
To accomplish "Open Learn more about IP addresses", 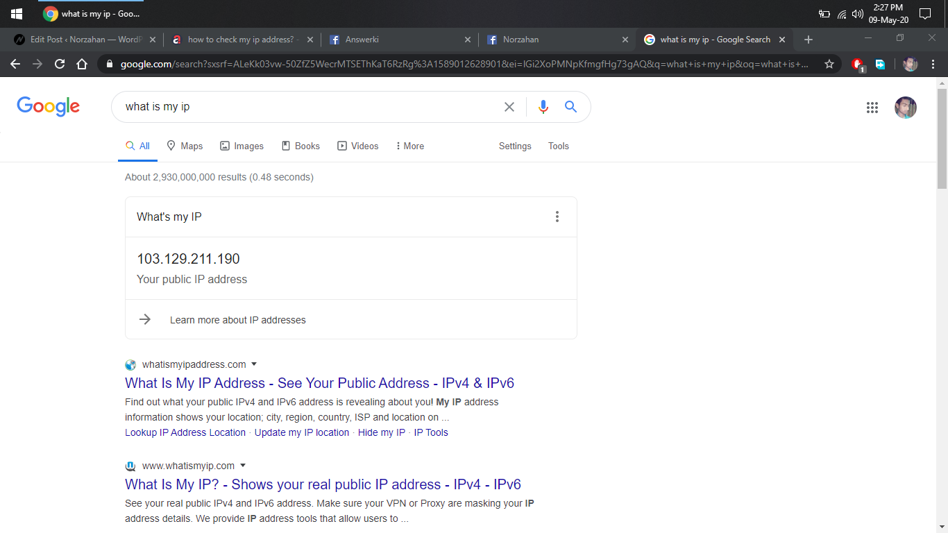I will pyautogui.click(x=237, y=320).
